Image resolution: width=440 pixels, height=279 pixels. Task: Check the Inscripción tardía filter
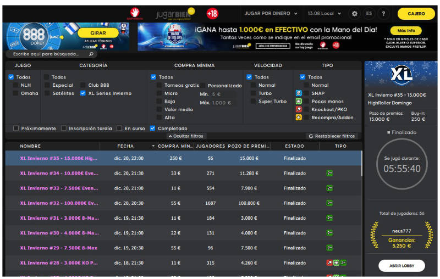64,129
